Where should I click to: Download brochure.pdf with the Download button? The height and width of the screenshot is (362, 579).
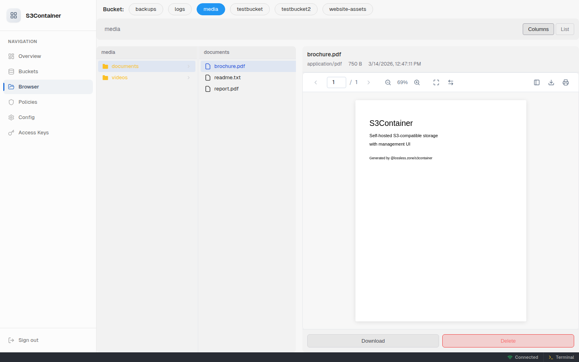pyautogui.click(x=373, y=341)
